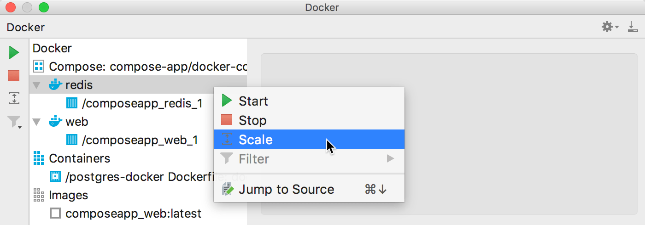Click the Scale icon in left toolbar

(x=14, y=98)
